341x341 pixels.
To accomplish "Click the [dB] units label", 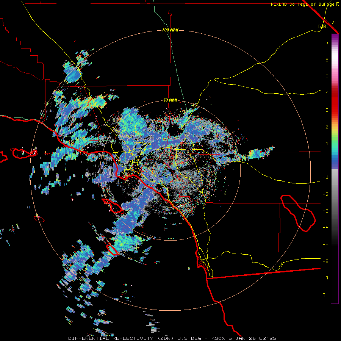I will pos(324,27).
